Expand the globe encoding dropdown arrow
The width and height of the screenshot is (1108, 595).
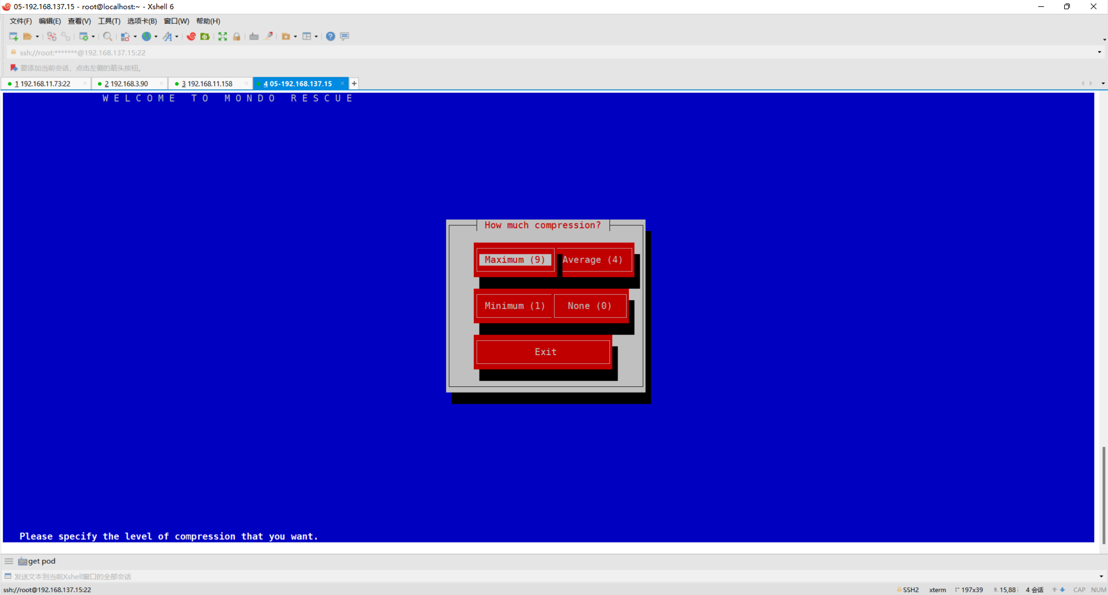(156, 37)
